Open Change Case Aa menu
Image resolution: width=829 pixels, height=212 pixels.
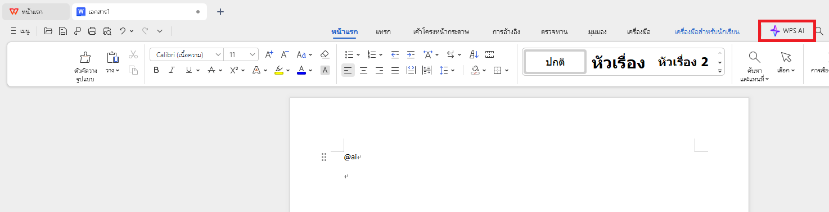[x=304, y=54]
